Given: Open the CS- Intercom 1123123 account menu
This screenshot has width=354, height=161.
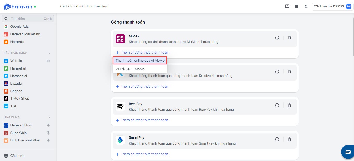Looking at the screenshot, I should click(332, 7).
